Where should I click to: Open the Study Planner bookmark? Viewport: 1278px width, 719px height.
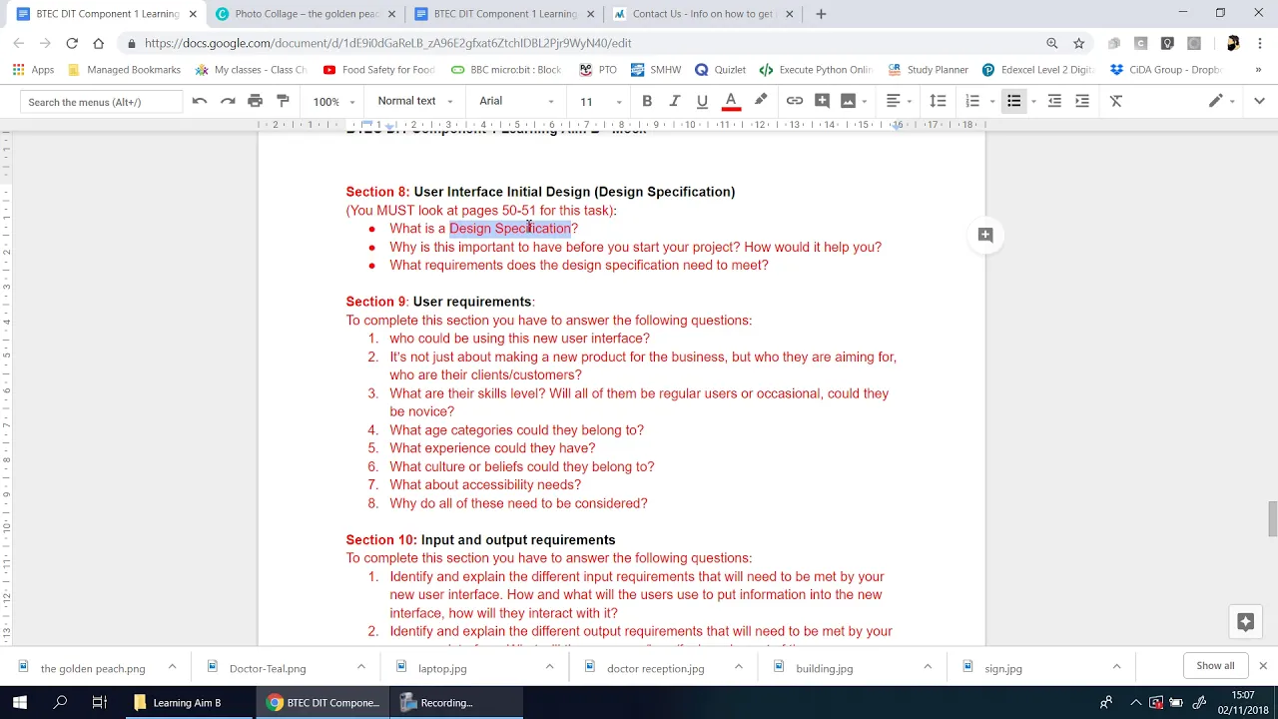[x=928, y=70]
